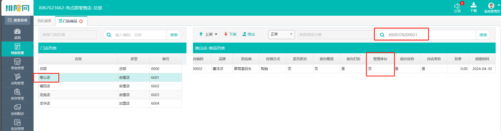
Task: Click the 供应商 column header
Action: point(246,59)
